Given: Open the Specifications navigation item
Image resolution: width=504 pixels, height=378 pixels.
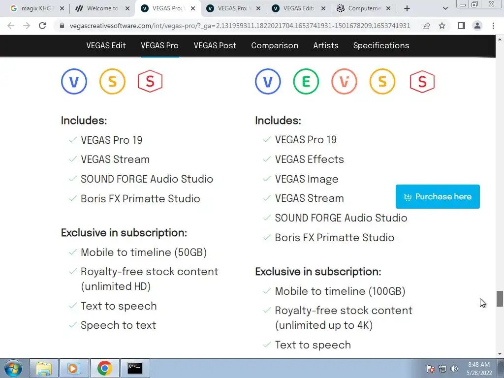Looking at the screenshot, I should [x=381, y=46].
